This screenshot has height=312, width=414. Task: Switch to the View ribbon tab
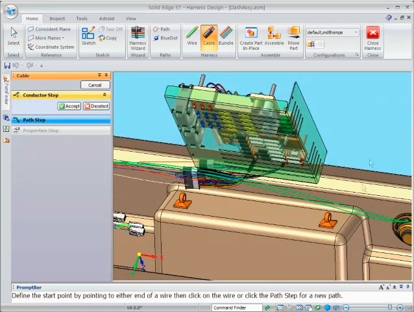click(130, 18)
